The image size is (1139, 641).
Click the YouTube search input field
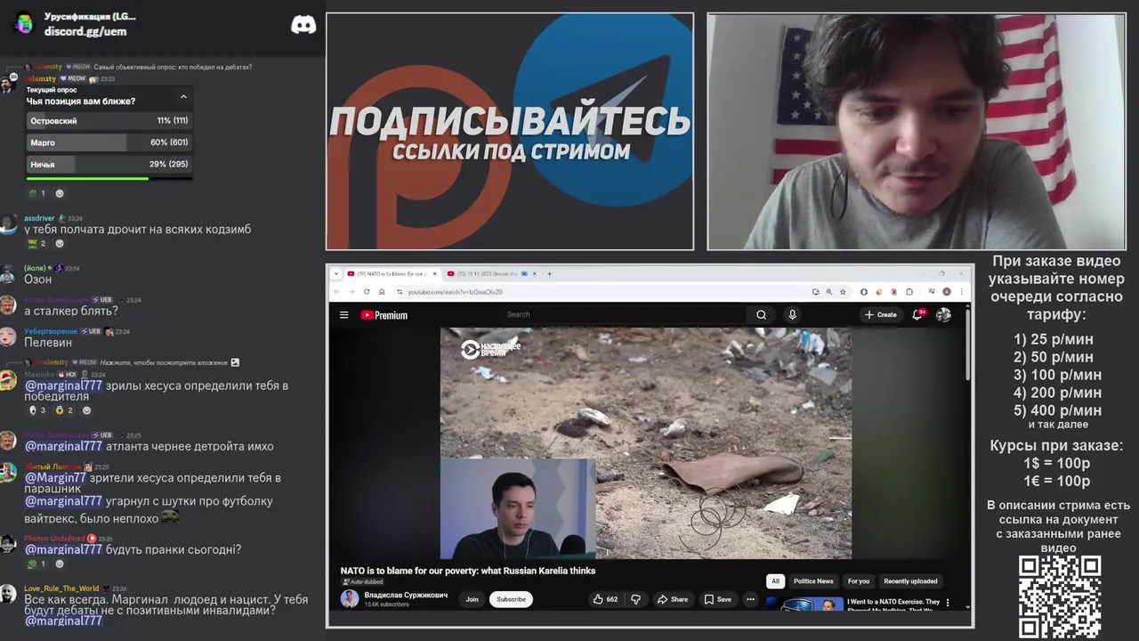click(623, 314)
